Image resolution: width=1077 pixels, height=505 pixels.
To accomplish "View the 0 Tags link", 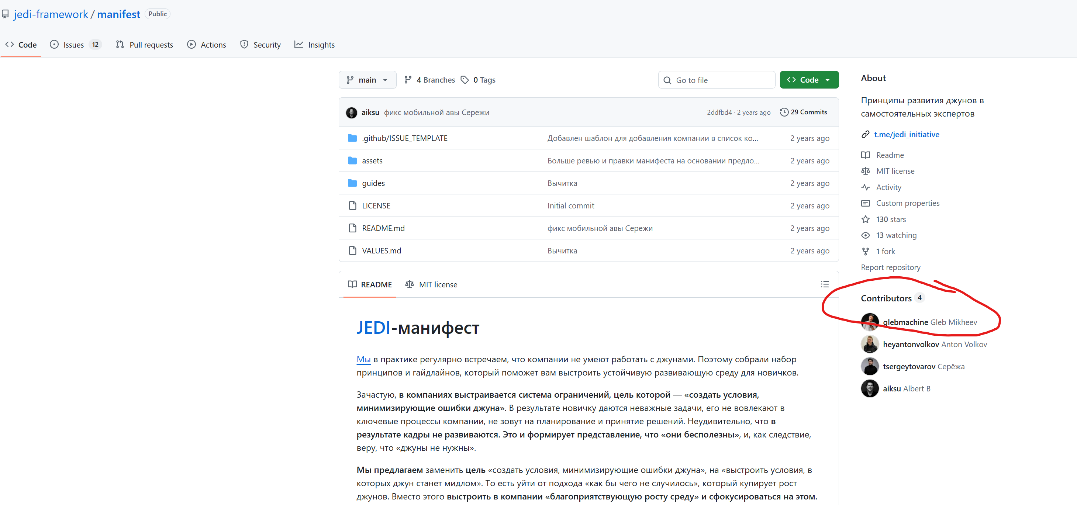I will click(x=478, y=80).
